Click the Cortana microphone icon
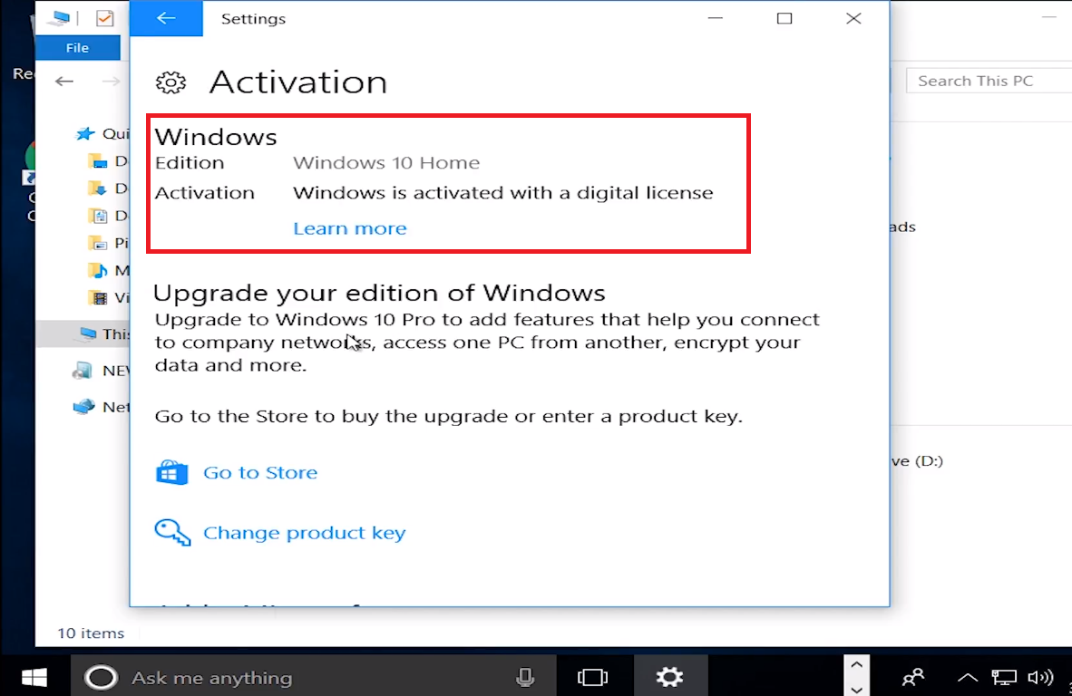1072x696 pixels. pyautogui.click(x=524, y=677)
